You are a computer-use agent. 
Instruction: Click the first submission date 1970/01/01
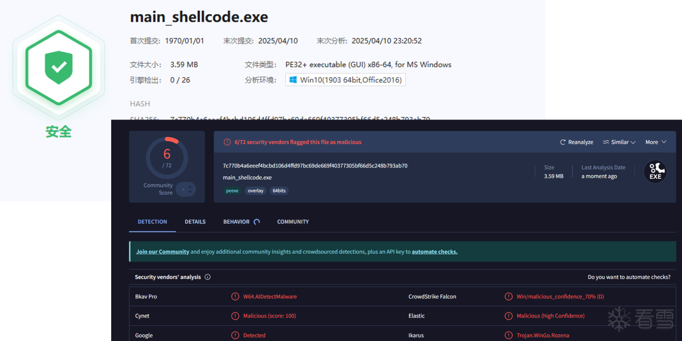(185, 41)
